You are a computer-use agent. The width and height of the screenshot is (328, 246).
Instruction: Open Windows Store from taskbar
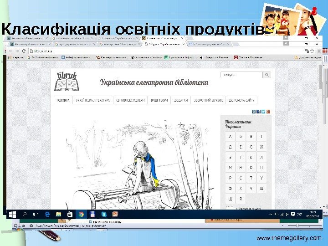[70, 215]
